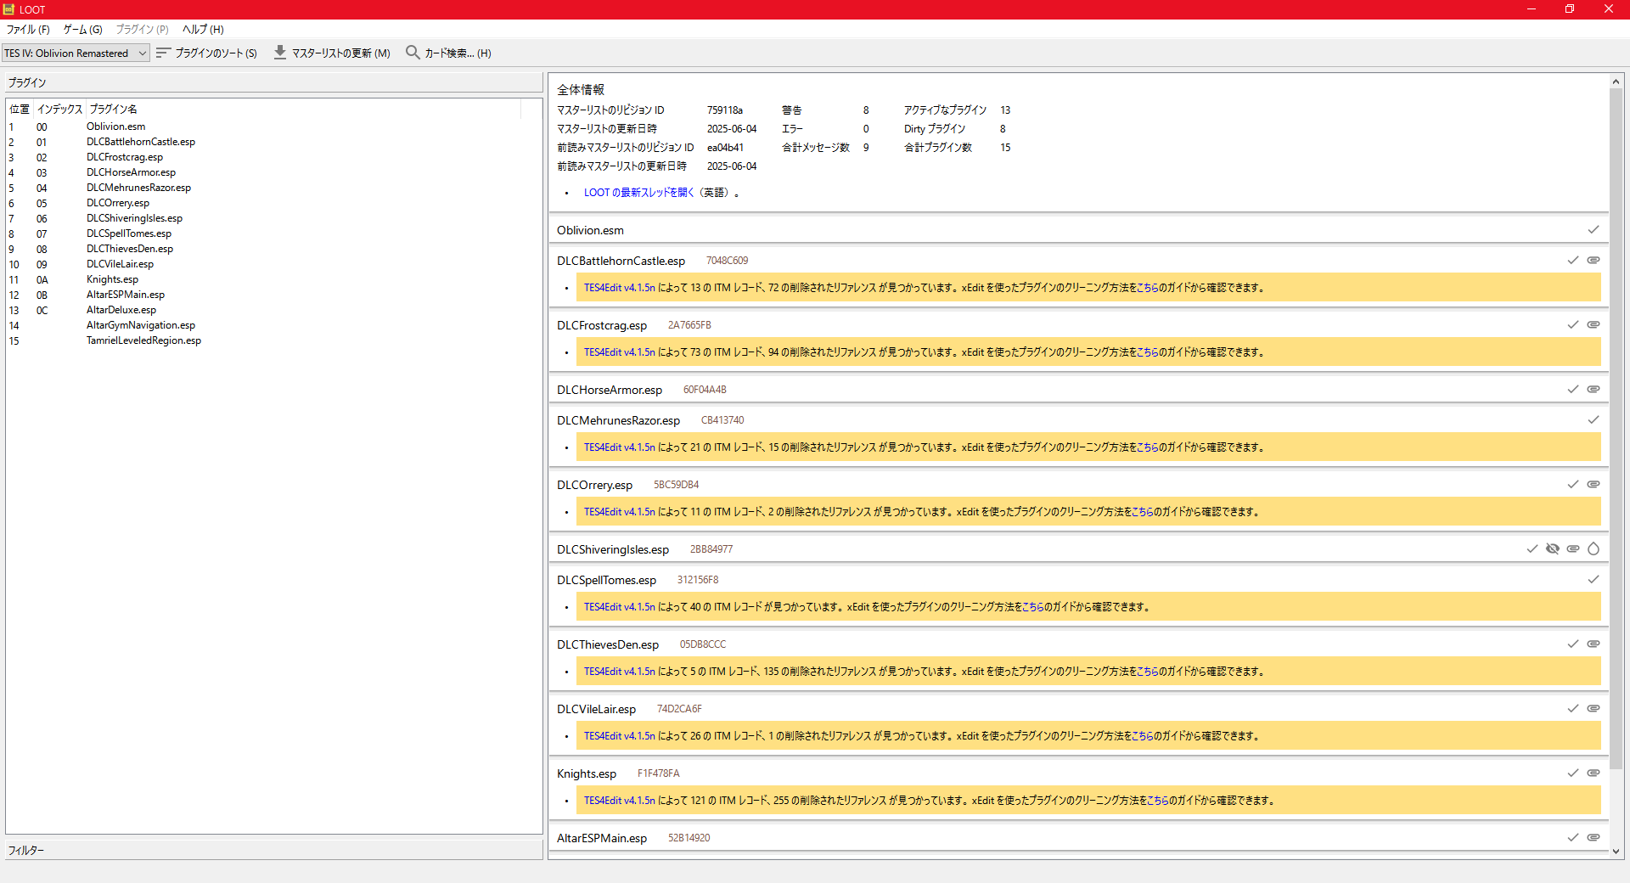1630x883 pixels.
Task: Click the droplet icon on DLCShiveringIsles.esp card
Action: [1593, 549]
